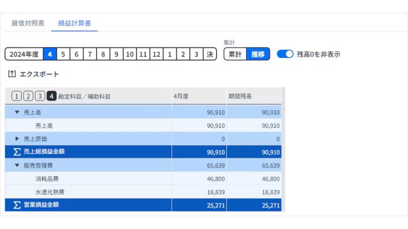Select month 3 in period selector
This screenshot has width=408, height=229.
pos(196,54)
